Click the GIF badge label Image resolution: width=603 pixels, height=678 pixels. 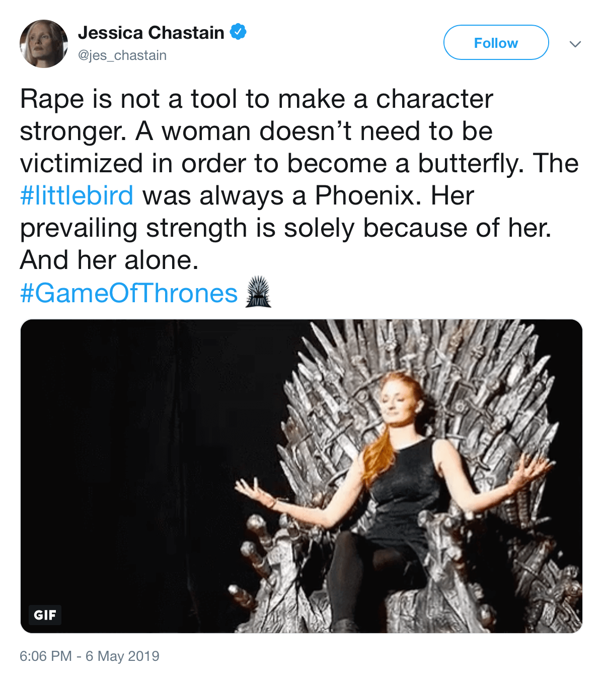[45, 615]
